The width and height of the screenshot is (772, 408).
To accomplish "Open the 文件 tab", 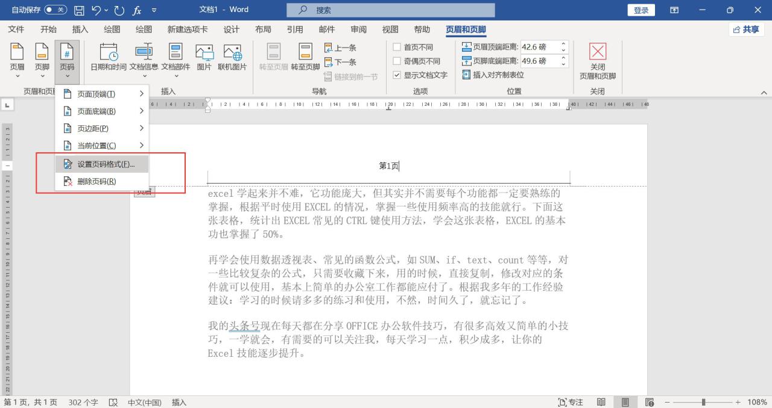I will pyautogui.click(x=16, y=29).
